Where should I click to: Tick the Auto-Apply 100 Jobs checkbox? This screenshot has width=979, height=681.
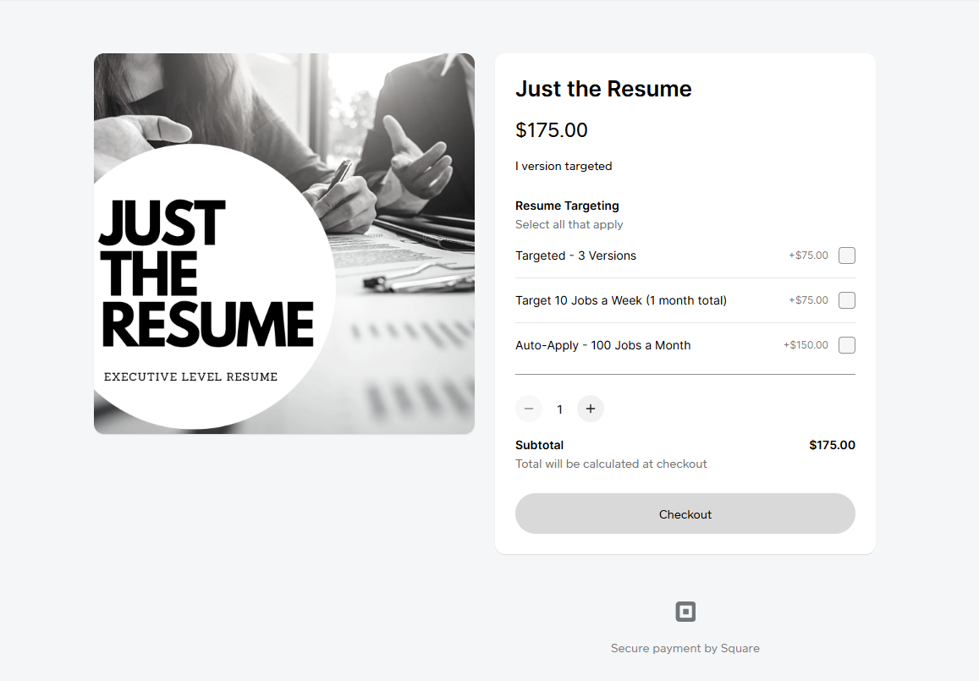point(847,345)
